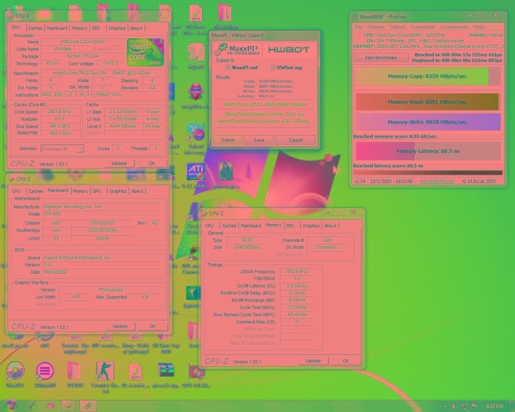Open the File menu in MaxxMEM

(x=358, y=27)
